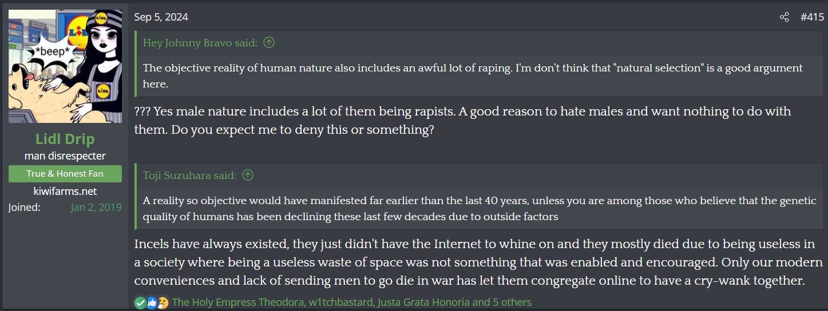Click arrow icon beside Toji Suzuhara said

coord(248,175)
